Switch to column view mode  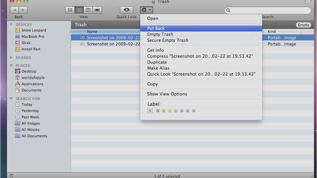pyautogui.click(x=88, y=10)
